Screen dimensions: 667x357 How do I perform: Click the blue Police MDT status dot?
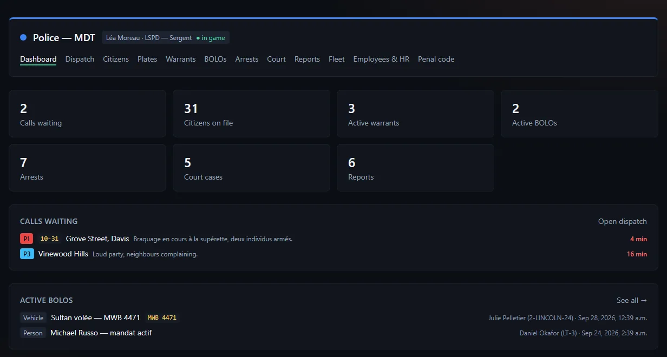pyautogui.click(x=23, y=37)
